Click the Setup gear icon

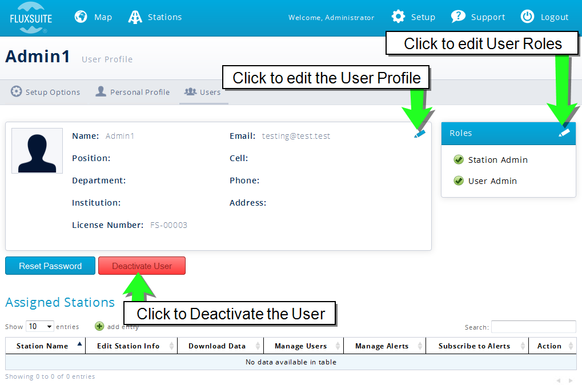click(398, 17)
